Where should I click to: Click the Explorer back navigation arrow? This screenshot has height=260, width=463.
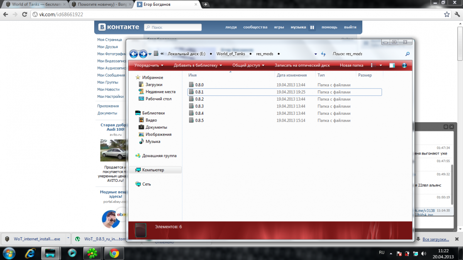133,54
